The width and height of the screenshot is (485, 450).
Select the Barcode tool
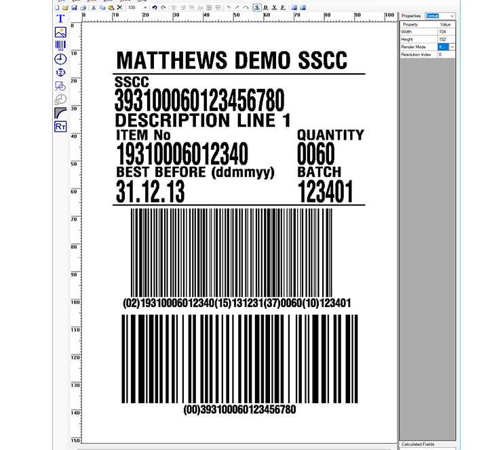click(x=60, y=45)
